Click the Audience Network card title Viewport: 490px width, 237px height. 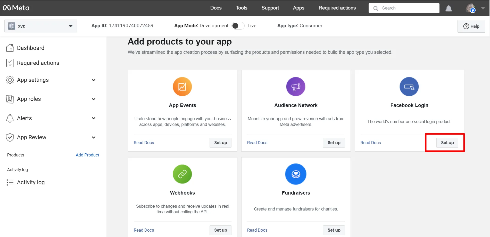[x=296, y=105]
